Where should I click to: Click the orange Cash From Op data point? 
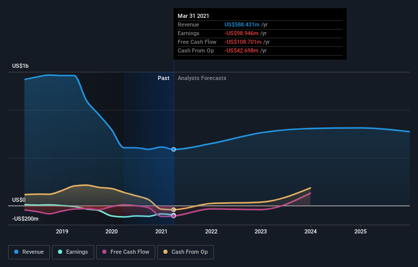(174, 209)
